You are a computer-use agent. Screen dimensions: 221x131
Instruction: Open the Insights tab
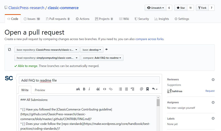pyautogui.click(x=162, y=19)
